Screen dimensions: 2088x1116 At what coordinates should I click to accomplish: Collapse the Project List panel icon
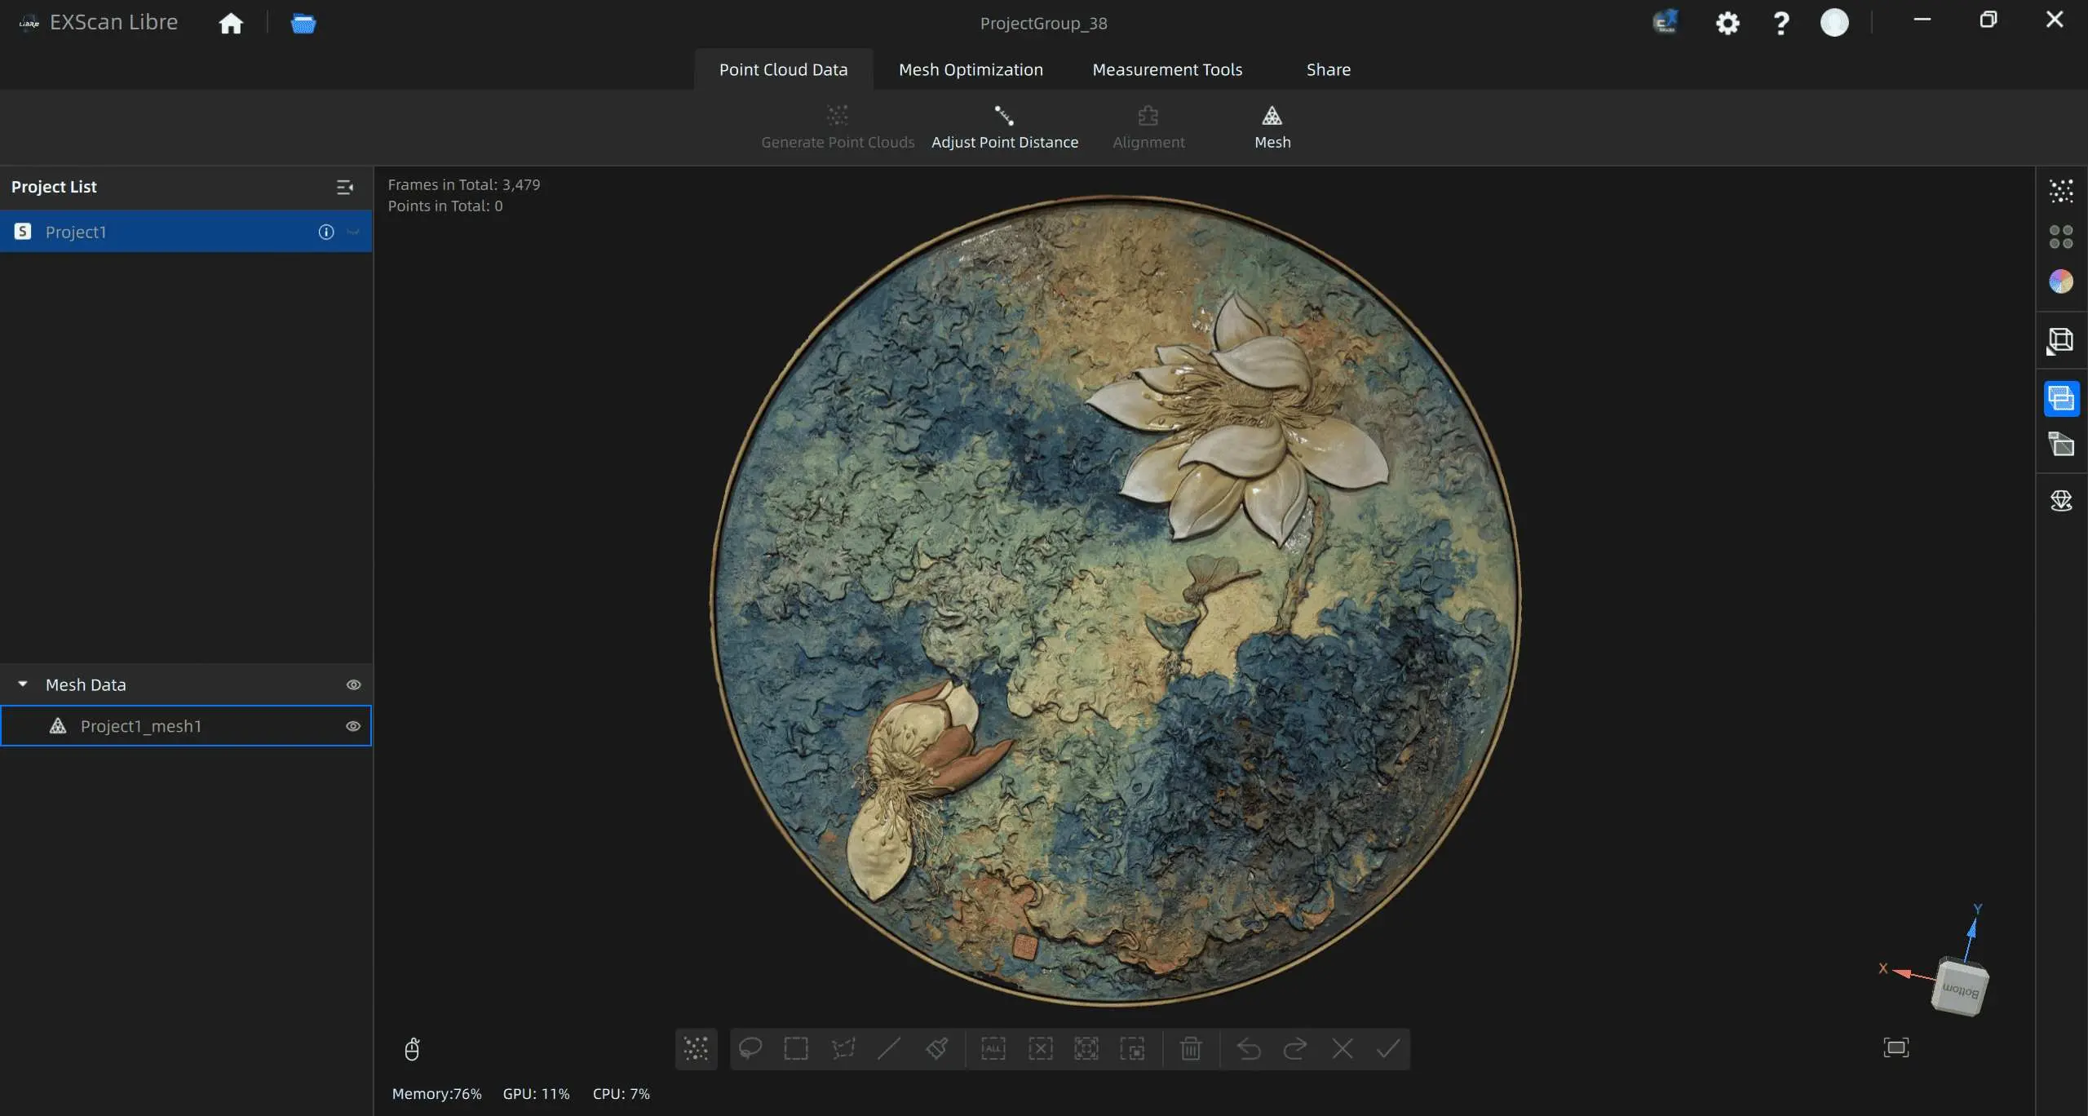click(x=345, y=188)
